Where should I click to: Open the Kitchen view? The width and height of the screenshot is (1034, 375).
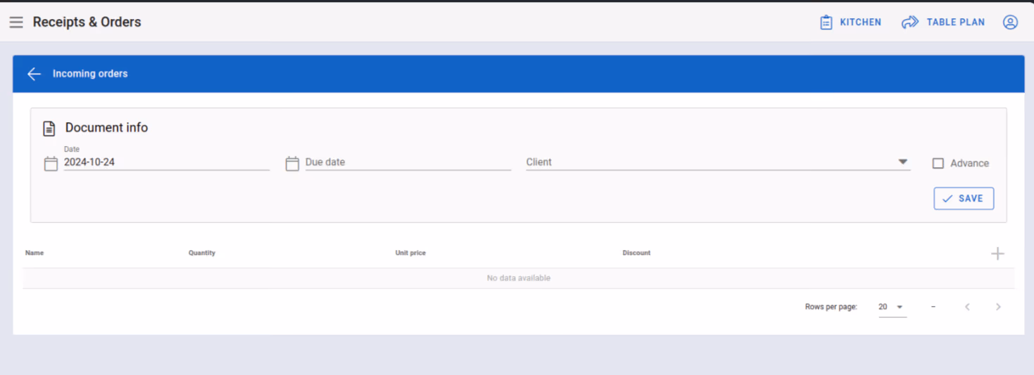850,22
